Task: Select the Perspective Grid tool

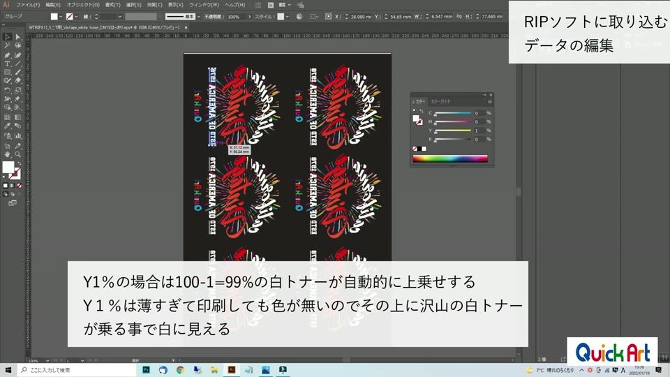Action: coord(18,108)
